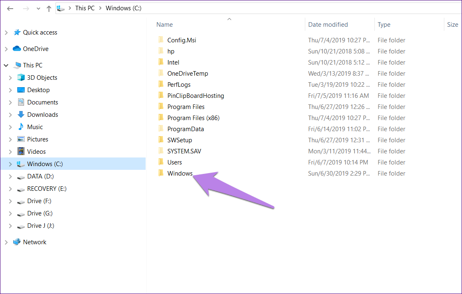Image resolution: width=462 pixels, height=294 pixels.
Task: Click the Music note icon
Action: pyautogui.click(x=21, y=127)
